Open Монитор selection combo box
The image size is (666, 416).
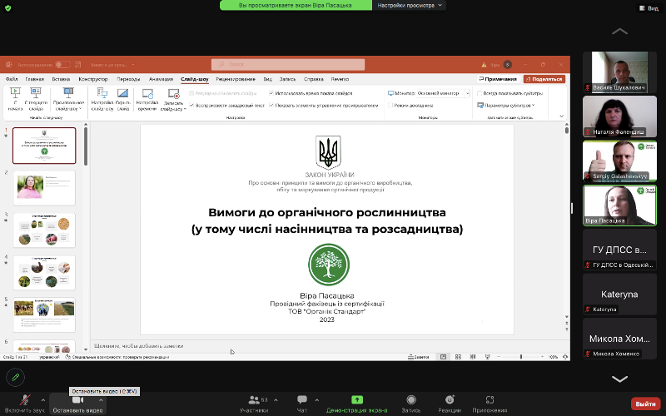pos(444,93)
